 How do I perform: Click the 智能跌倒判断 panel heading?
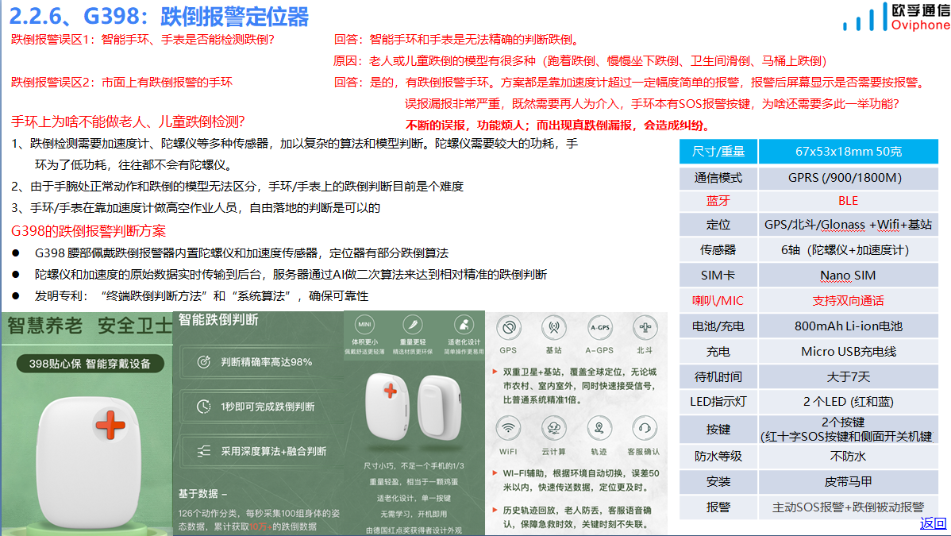[x=218, y=320]
